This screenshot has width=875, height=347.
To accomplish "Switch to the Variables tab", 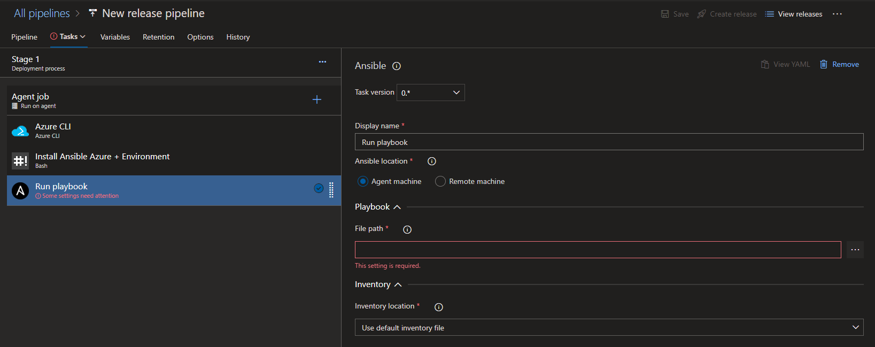I will pos(115,37).
